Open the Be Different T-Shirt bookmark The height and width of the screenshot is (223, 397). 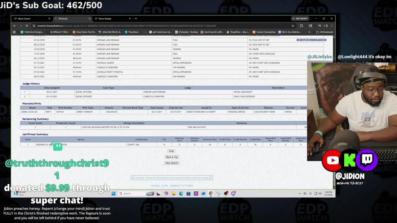pos(58,32)
